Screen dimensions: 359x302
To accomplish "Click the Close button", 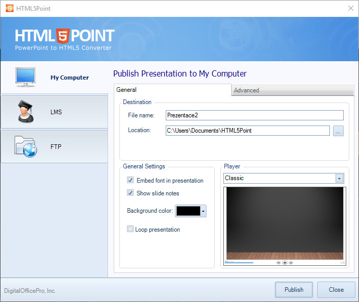I will 336,290.
